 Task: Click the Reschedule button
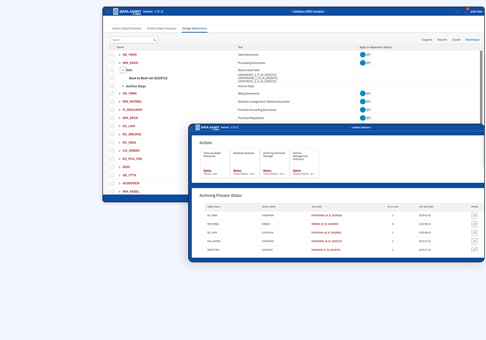[x=472, y=40]
